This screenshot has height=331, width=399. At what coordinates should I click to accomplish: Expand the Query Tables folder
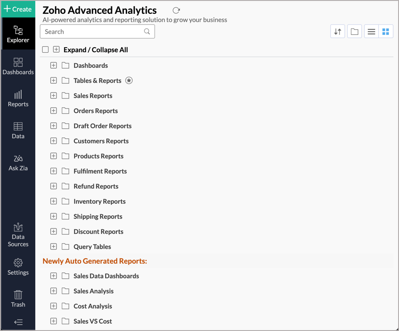(53, 247)
